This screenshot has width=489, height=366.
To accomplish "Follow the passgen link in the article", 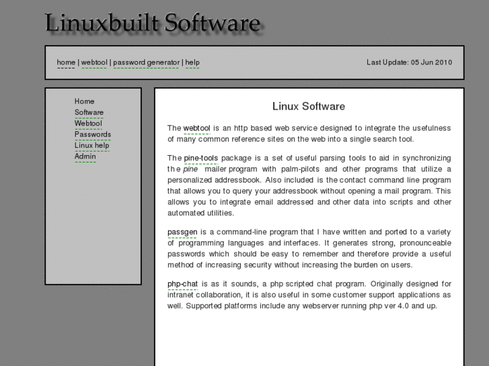I will (182, 232).
